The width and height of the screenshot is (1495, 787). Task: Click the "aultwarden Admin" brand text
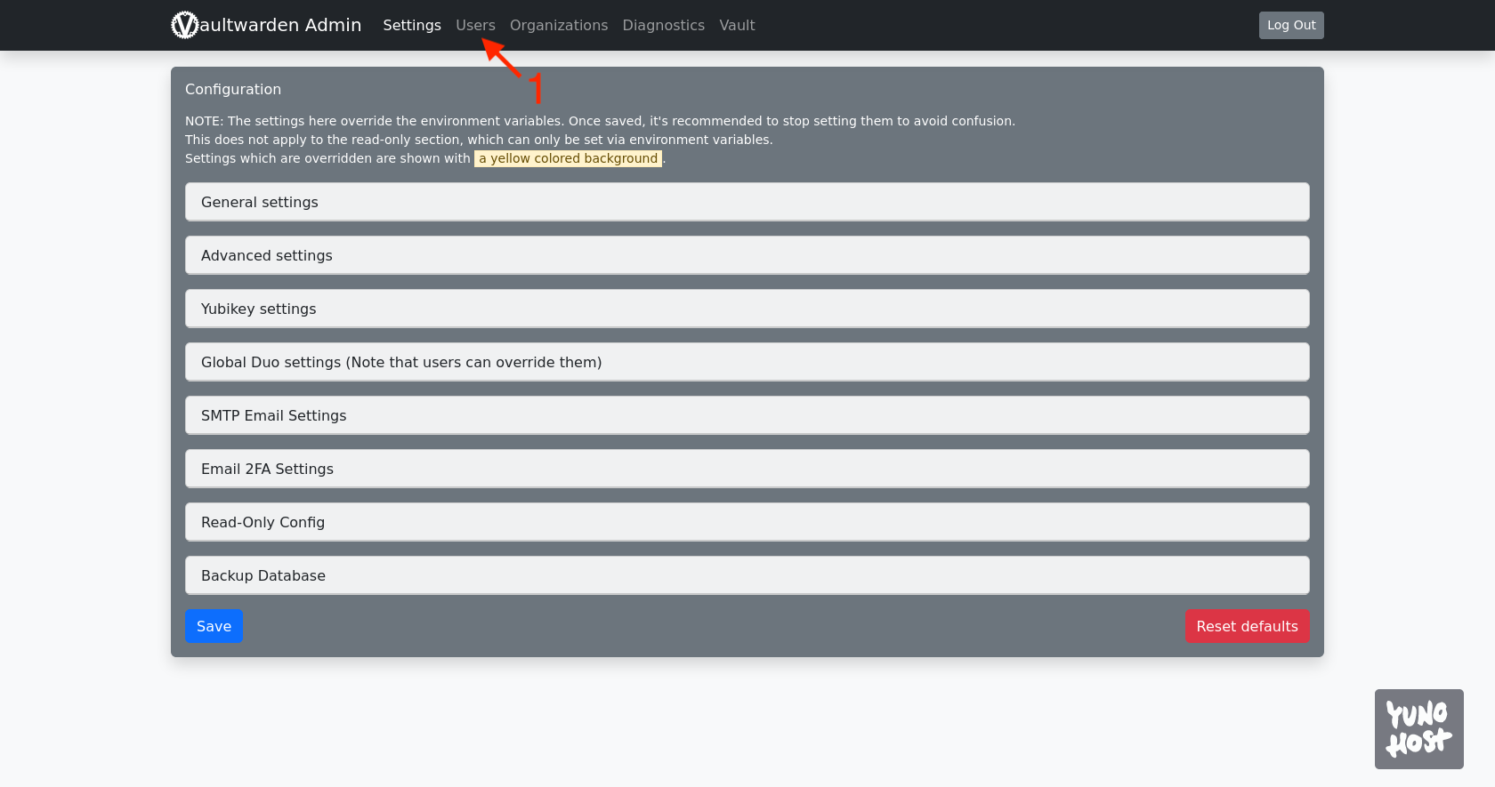(280, 25)
